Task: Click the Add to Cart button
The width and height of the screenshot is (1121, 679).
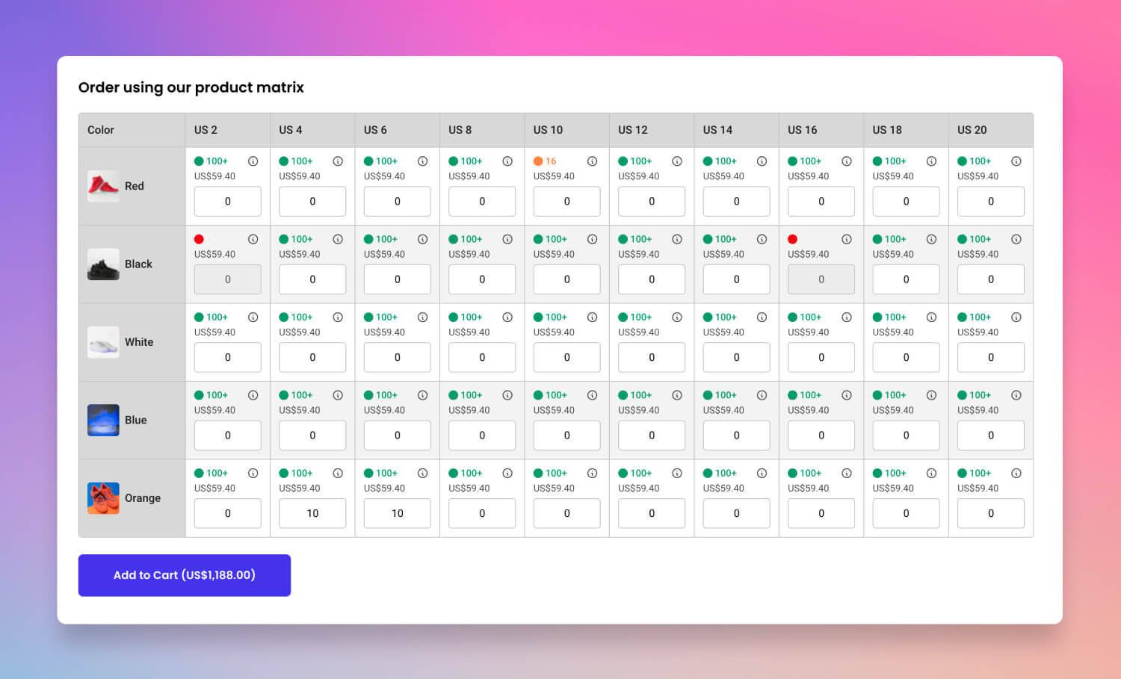Action: click(185, 575)
